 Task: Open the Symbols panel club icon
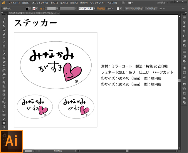(184, 27)
